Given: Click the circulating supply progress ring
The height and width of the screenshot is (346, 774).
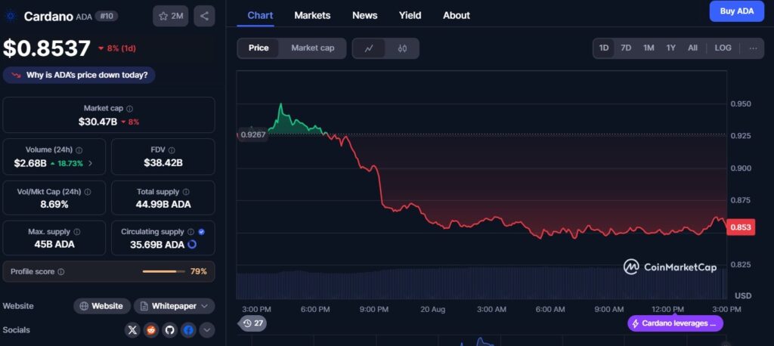Looking at the screenshot, I should 193,244.
